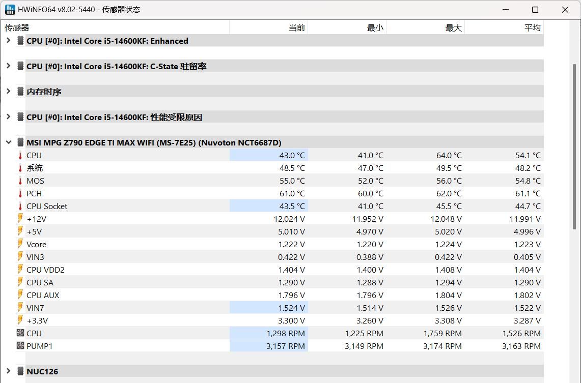Click the maximum value 1,759 RPM
The height and width of the screenshot is (383, 581).
point(443,334)
